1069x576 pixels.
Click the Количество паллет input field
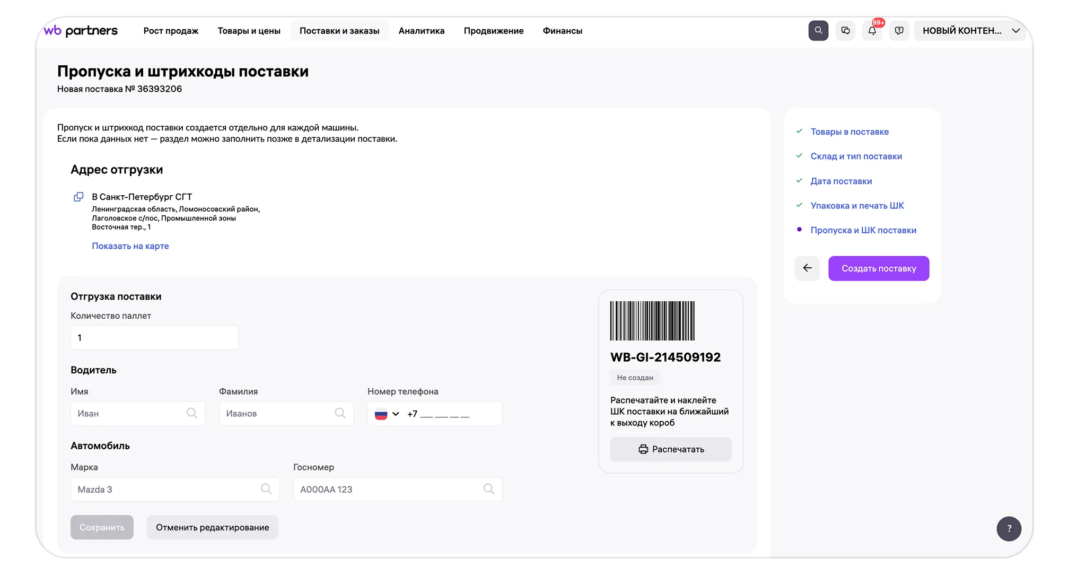pyautogui.click(x=154, y=338)
